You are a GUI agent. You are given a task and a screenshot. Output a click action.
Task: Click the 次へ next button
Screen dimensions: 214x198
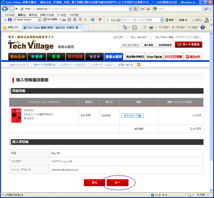point(117,182)
